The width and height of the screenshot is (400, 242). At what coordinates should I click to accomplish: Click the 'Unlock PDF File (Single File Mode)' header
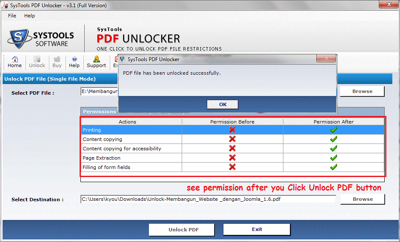point(50,79)
